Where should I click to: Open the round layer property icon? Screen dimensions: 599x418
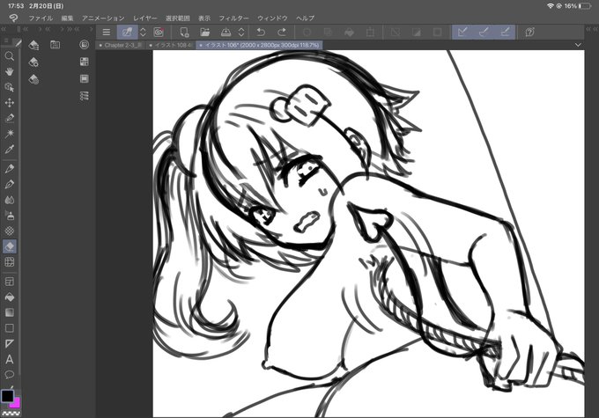point(85,45)
